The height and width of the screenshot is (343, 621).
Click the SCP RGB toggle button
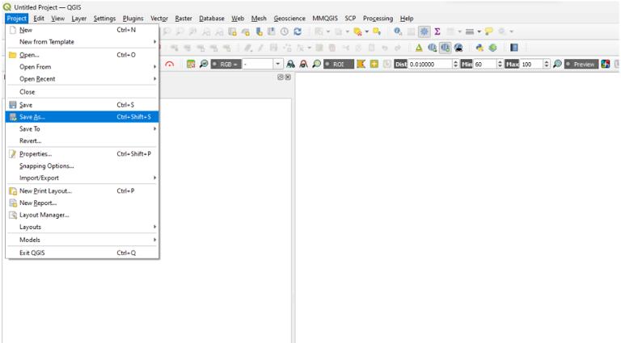226,64
